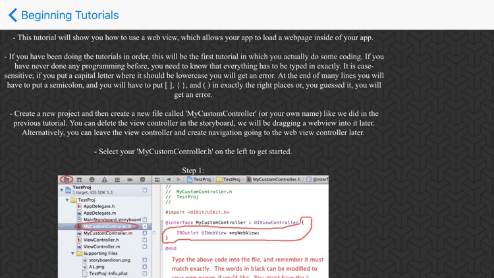Click the h file icon of AppDelegate.h
Viewport: 494px width, 278px height.
[80, 206]
